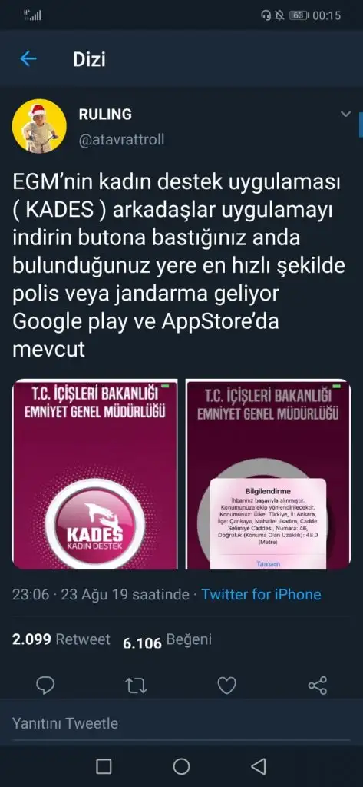Open RULING profile avatar
This screenshot has height=787, width=363.
click(39, 126)
